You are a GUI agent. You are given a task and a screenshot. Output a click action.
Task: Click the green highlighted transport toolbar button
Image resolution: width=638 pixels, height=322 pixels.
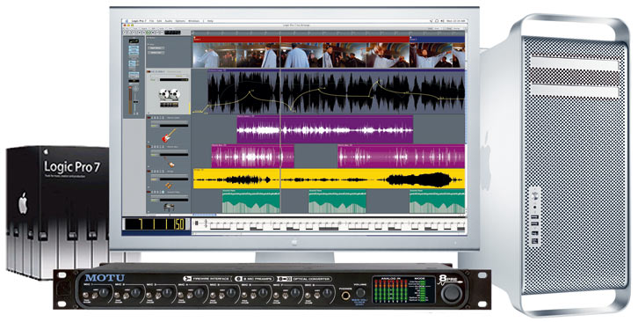click(149, 33)
